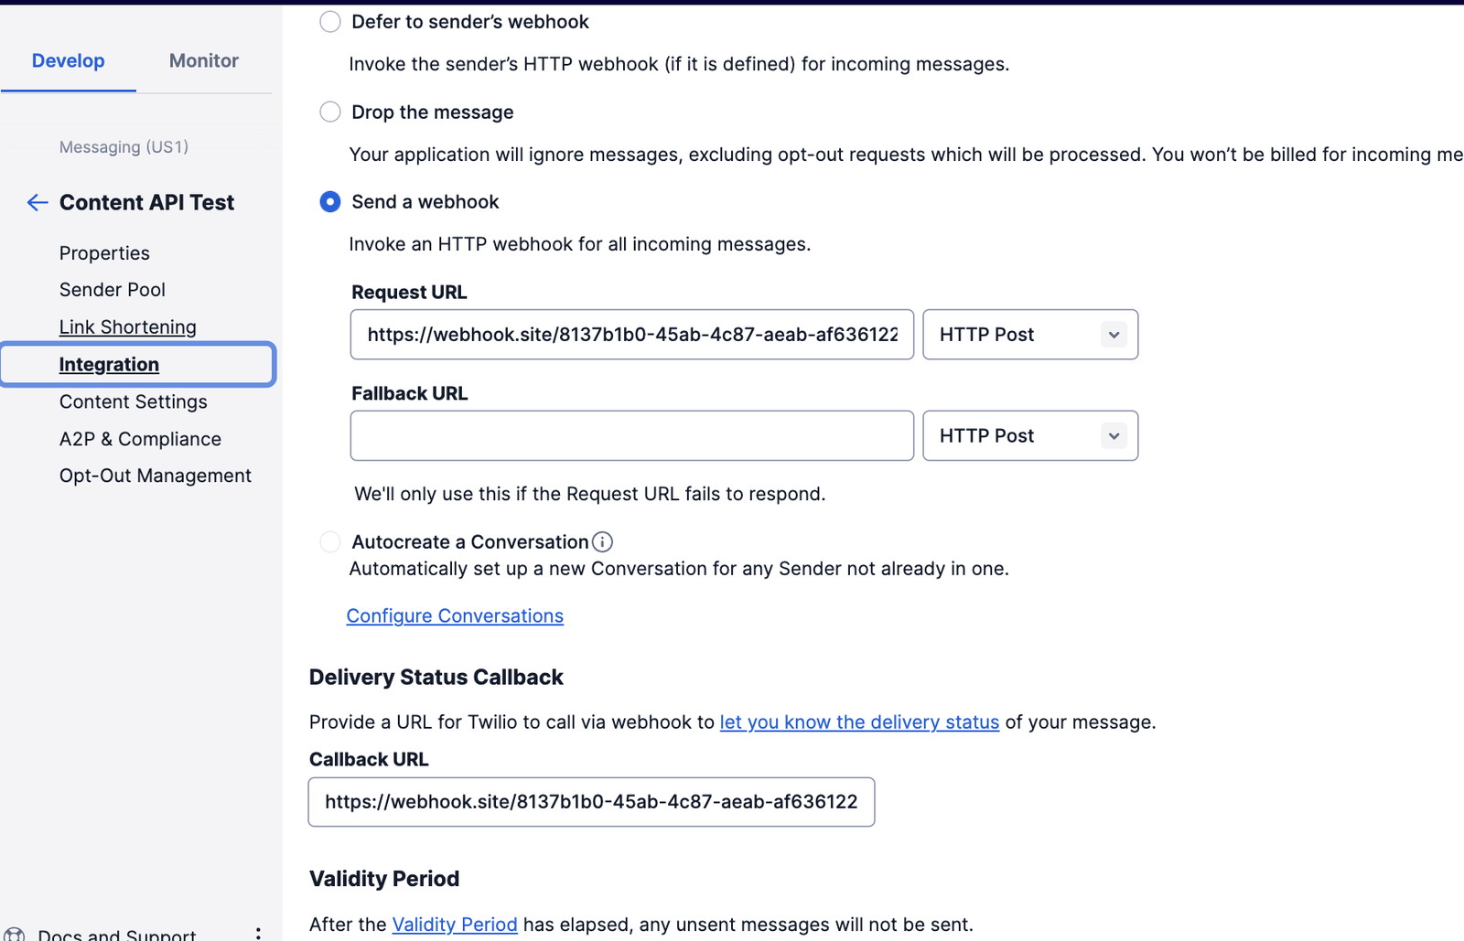Switch to the Monitor tab

pos(203,60)
